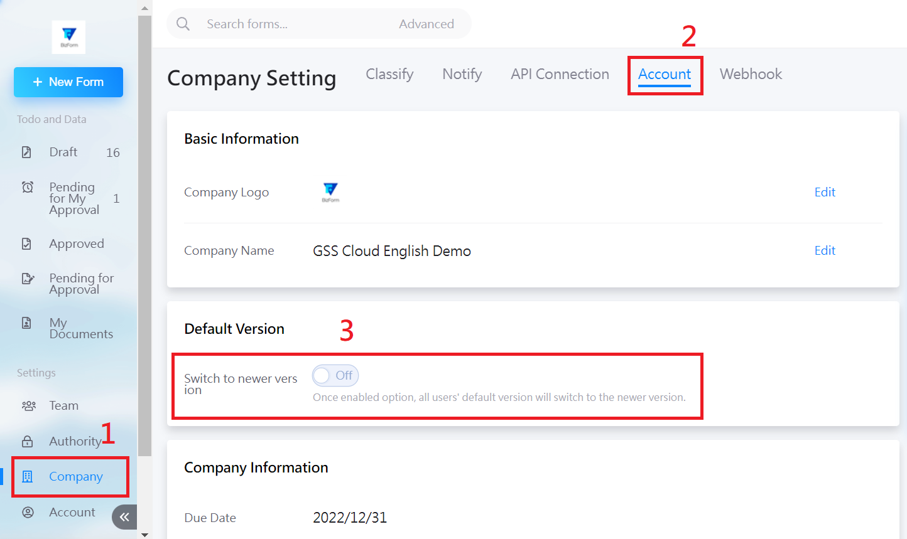This screenshot has width=907, height=539.
Task: Click the Approved checkmark document icon
Action: [26, 243]
